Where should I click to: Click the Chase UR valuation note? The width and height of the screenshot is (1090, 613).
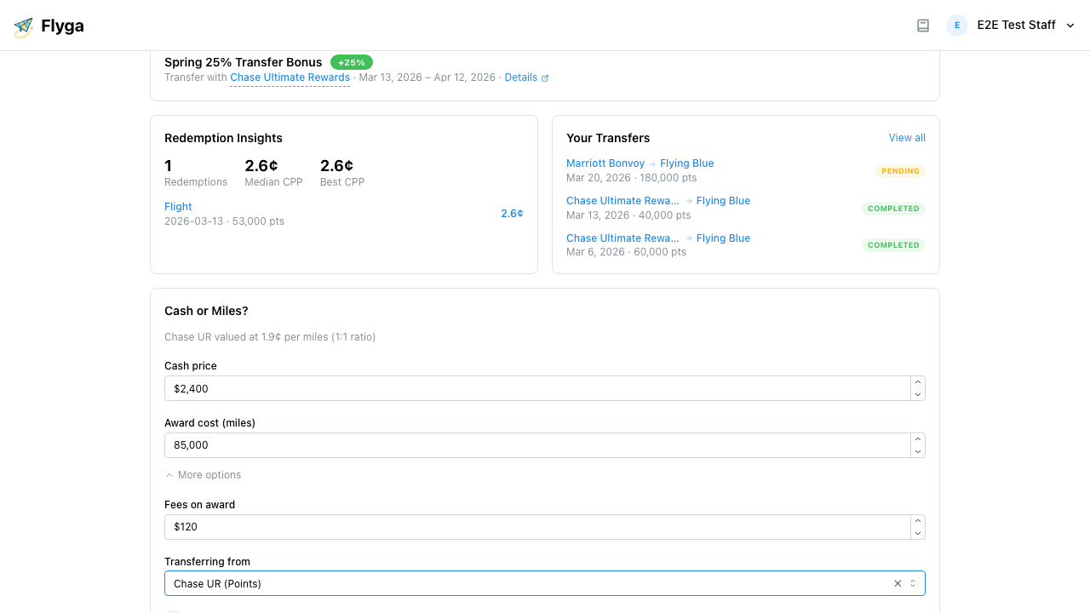point(270,337)
